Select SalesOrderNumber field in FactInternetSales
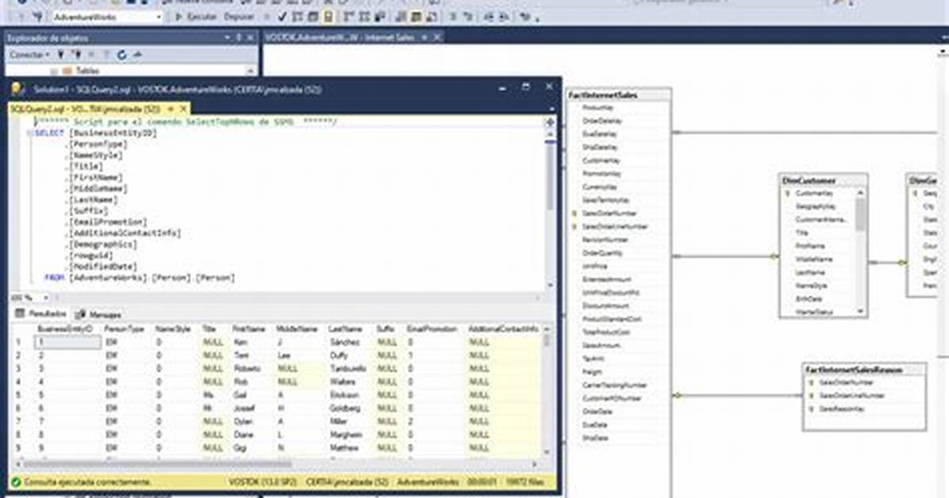The width and height of the screenshot is (949, 498). click(609, 213)
